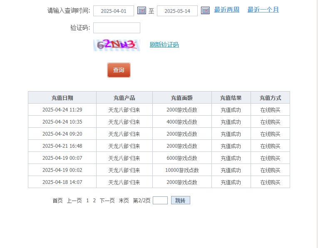Click the 充值面额 column header
The width and height of the screenshot is (318, 248).
(x=182, y=98)
